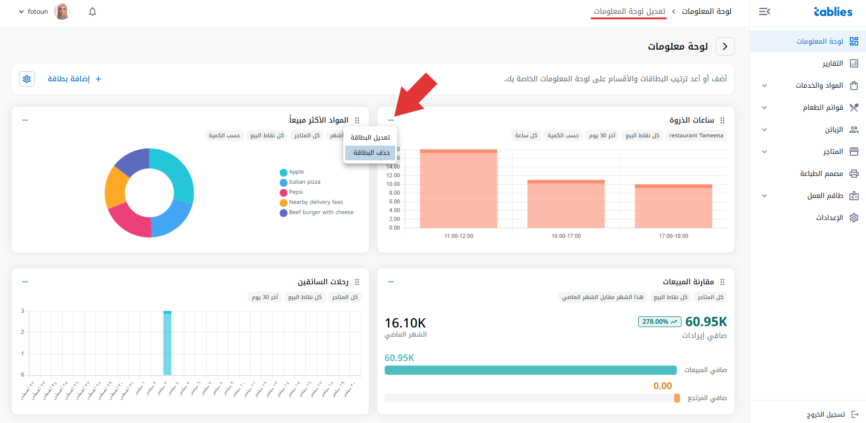The width and height of the screenshot is (866, 423).
Task: Select تعديل البطاقة from card menu
Action: pyautogui.click(x=370, y=137)
